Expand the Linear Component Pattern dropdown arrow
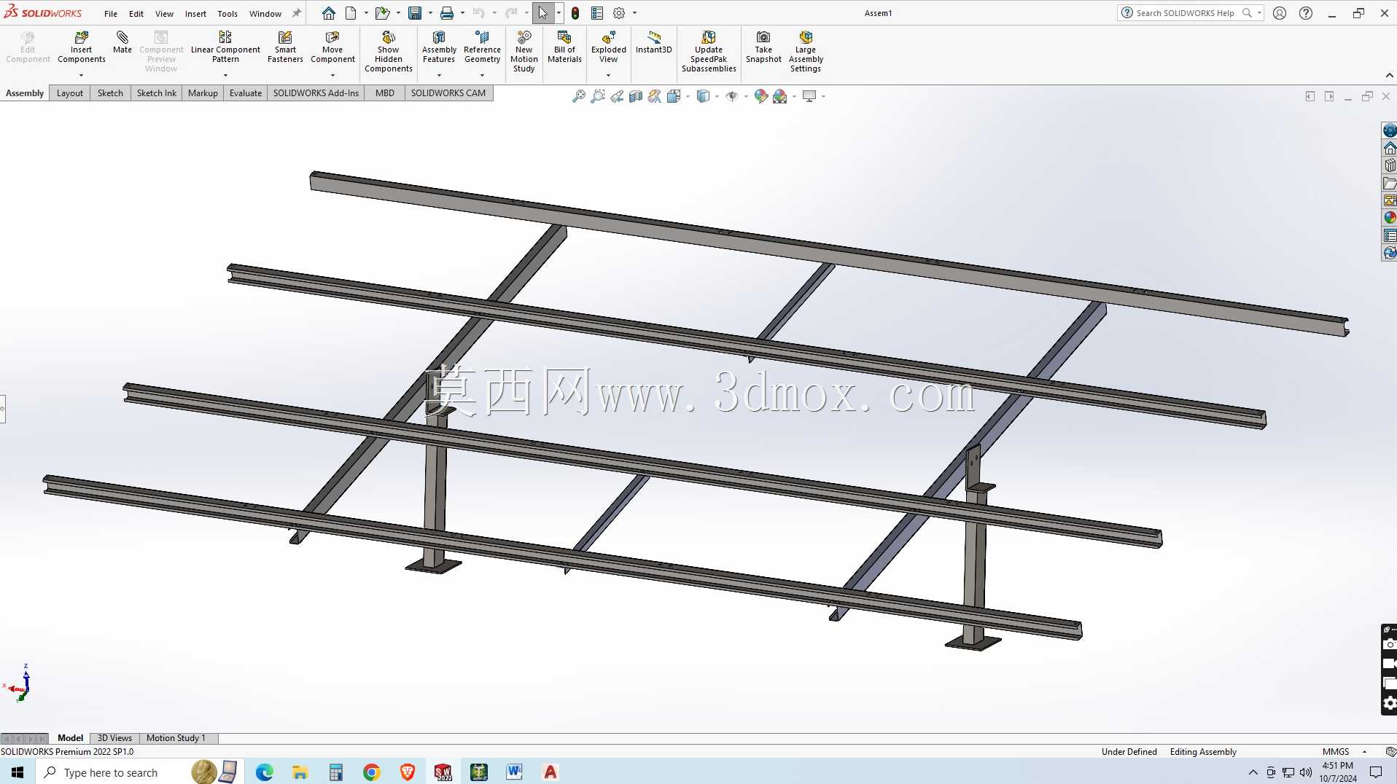The width and height of the screenshot is (1397, 784). coord(225,75)
